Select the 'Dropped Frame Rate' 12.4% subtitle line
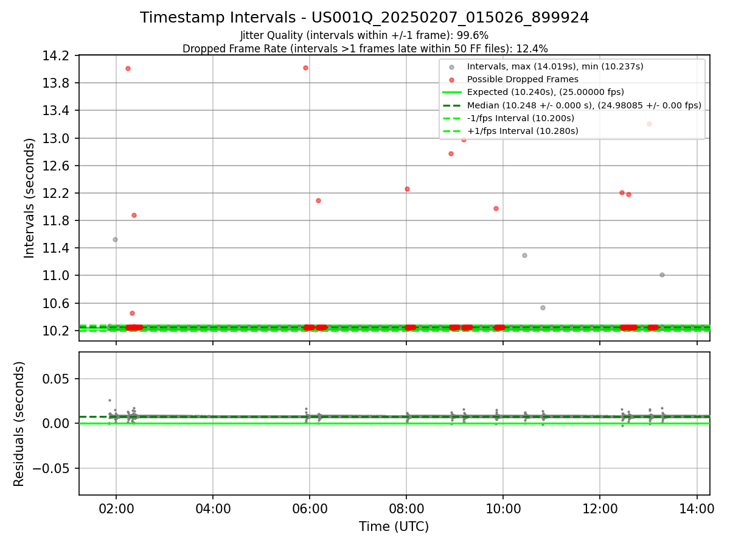730x548 pixels. coord(365,49)
